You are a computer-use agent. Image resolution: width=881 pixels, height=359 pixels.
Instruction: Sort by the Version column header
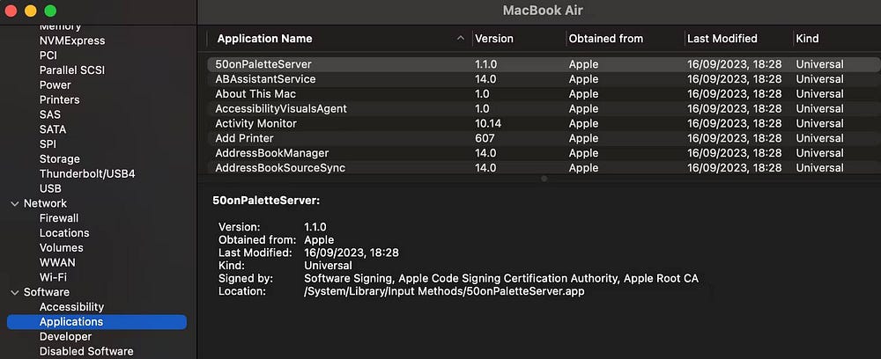click(x=494, y=39)
